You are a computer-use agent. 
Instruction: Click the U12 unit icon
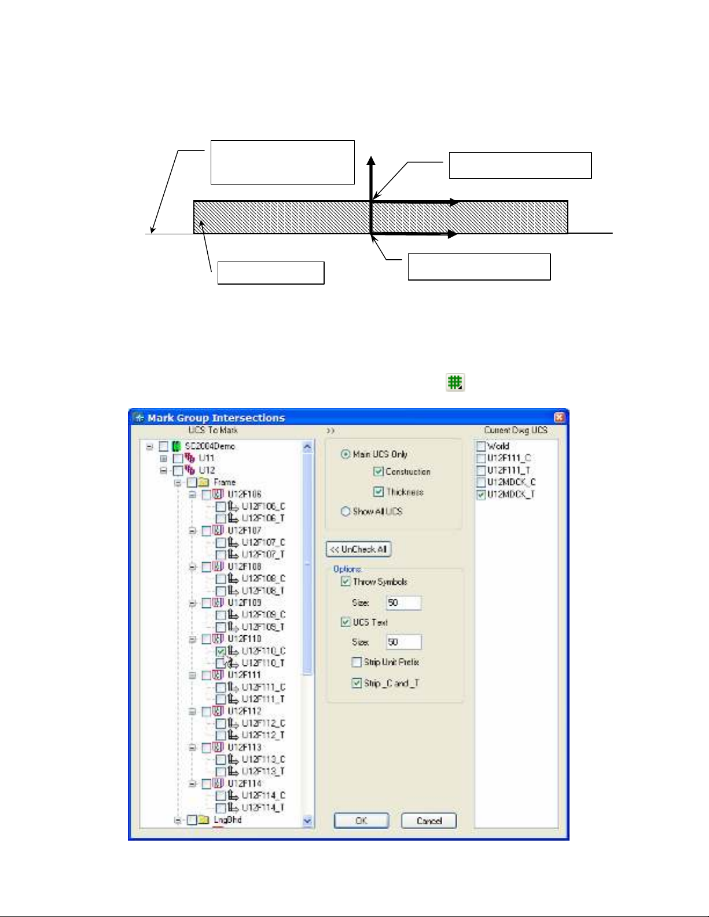coord(190,470)
